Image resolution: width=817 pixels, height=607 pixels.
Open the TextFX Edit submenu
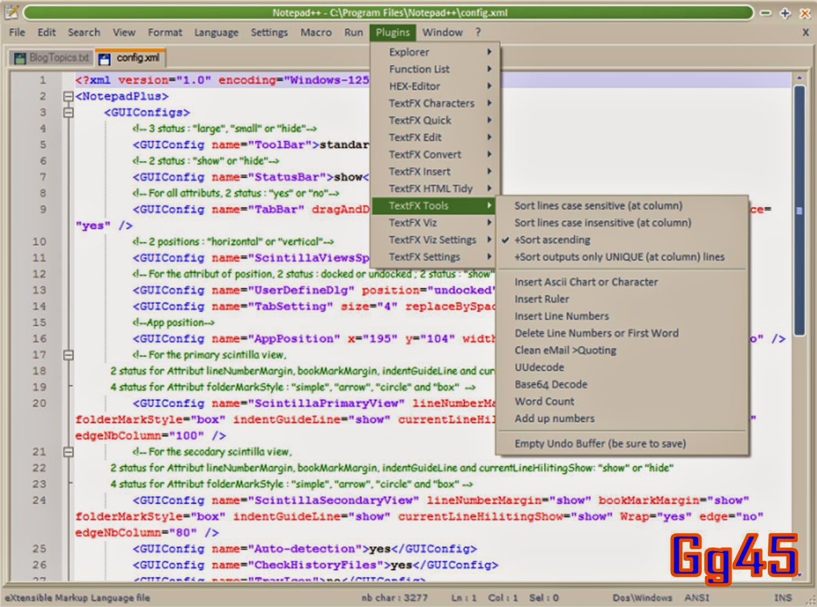(x=435, y=137)
